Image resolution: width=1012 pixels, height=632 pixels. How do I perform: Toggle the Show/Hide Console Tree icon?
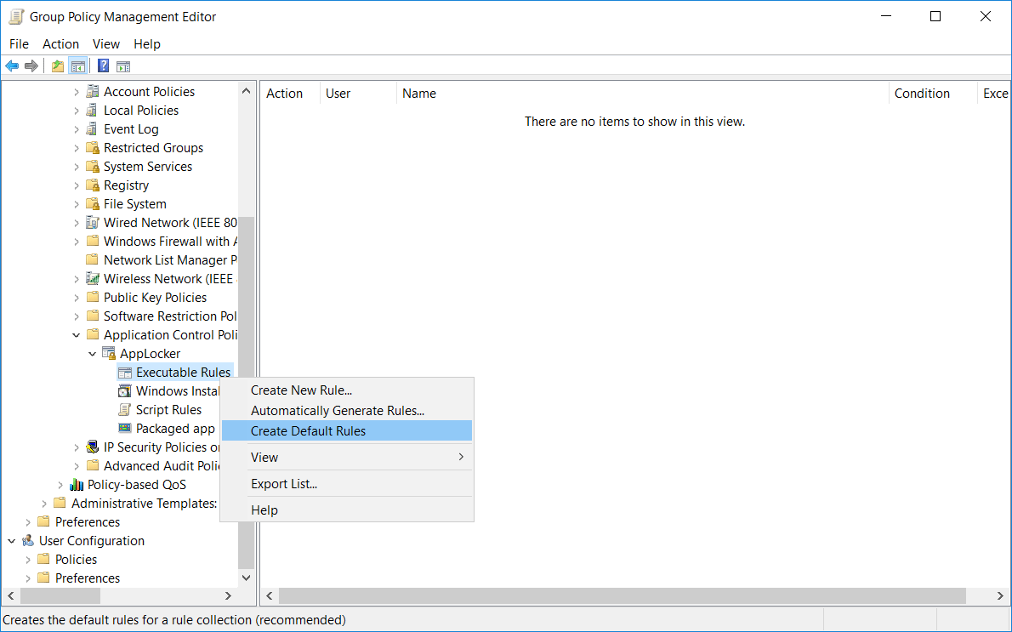tap(78, 65)
